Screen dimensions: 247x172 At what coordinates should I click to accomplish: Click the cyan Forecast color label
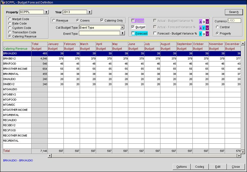pos(141,34)
